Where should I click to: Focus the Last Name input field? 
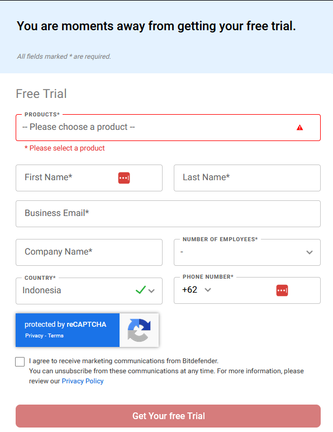tap(247, 178)
